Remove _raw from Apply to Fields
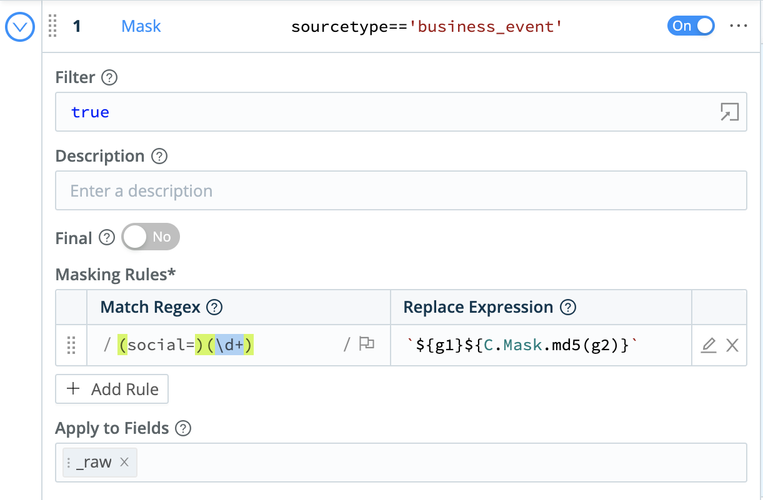This screenshot has width=763, height=500. [123, 463]
